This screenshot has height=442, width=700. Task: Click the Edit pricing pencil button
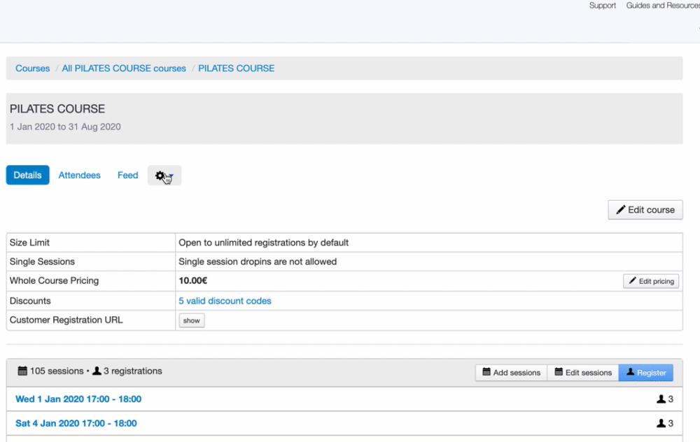(x=650, y=281)
